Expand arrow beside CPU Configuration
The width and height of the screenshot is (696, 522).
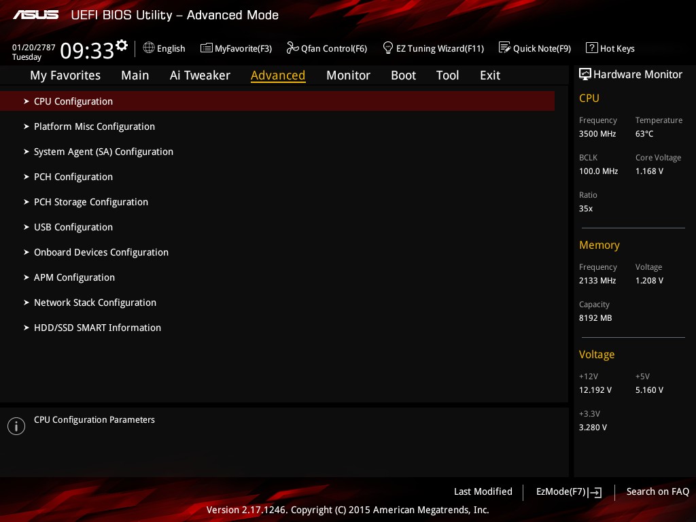(x=27, y=101)
